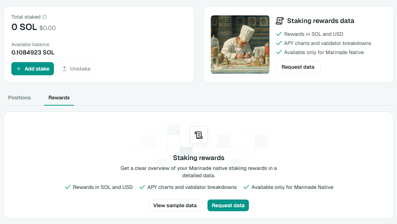Click the info icon next to Total staked

[x=44, y=17]
